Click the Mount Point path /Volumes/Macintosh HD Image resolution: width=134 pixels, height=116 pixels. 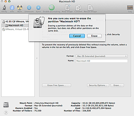[46, 103]
